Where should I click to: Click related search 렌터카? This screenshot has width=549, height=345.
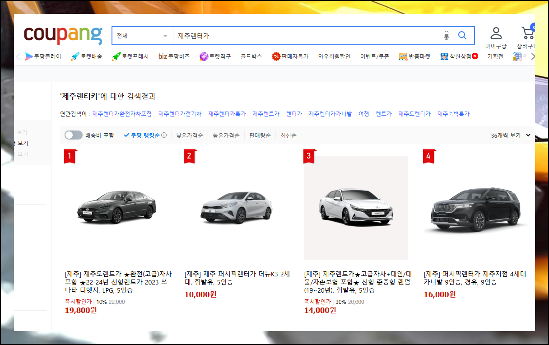click(x=294, y=114)
